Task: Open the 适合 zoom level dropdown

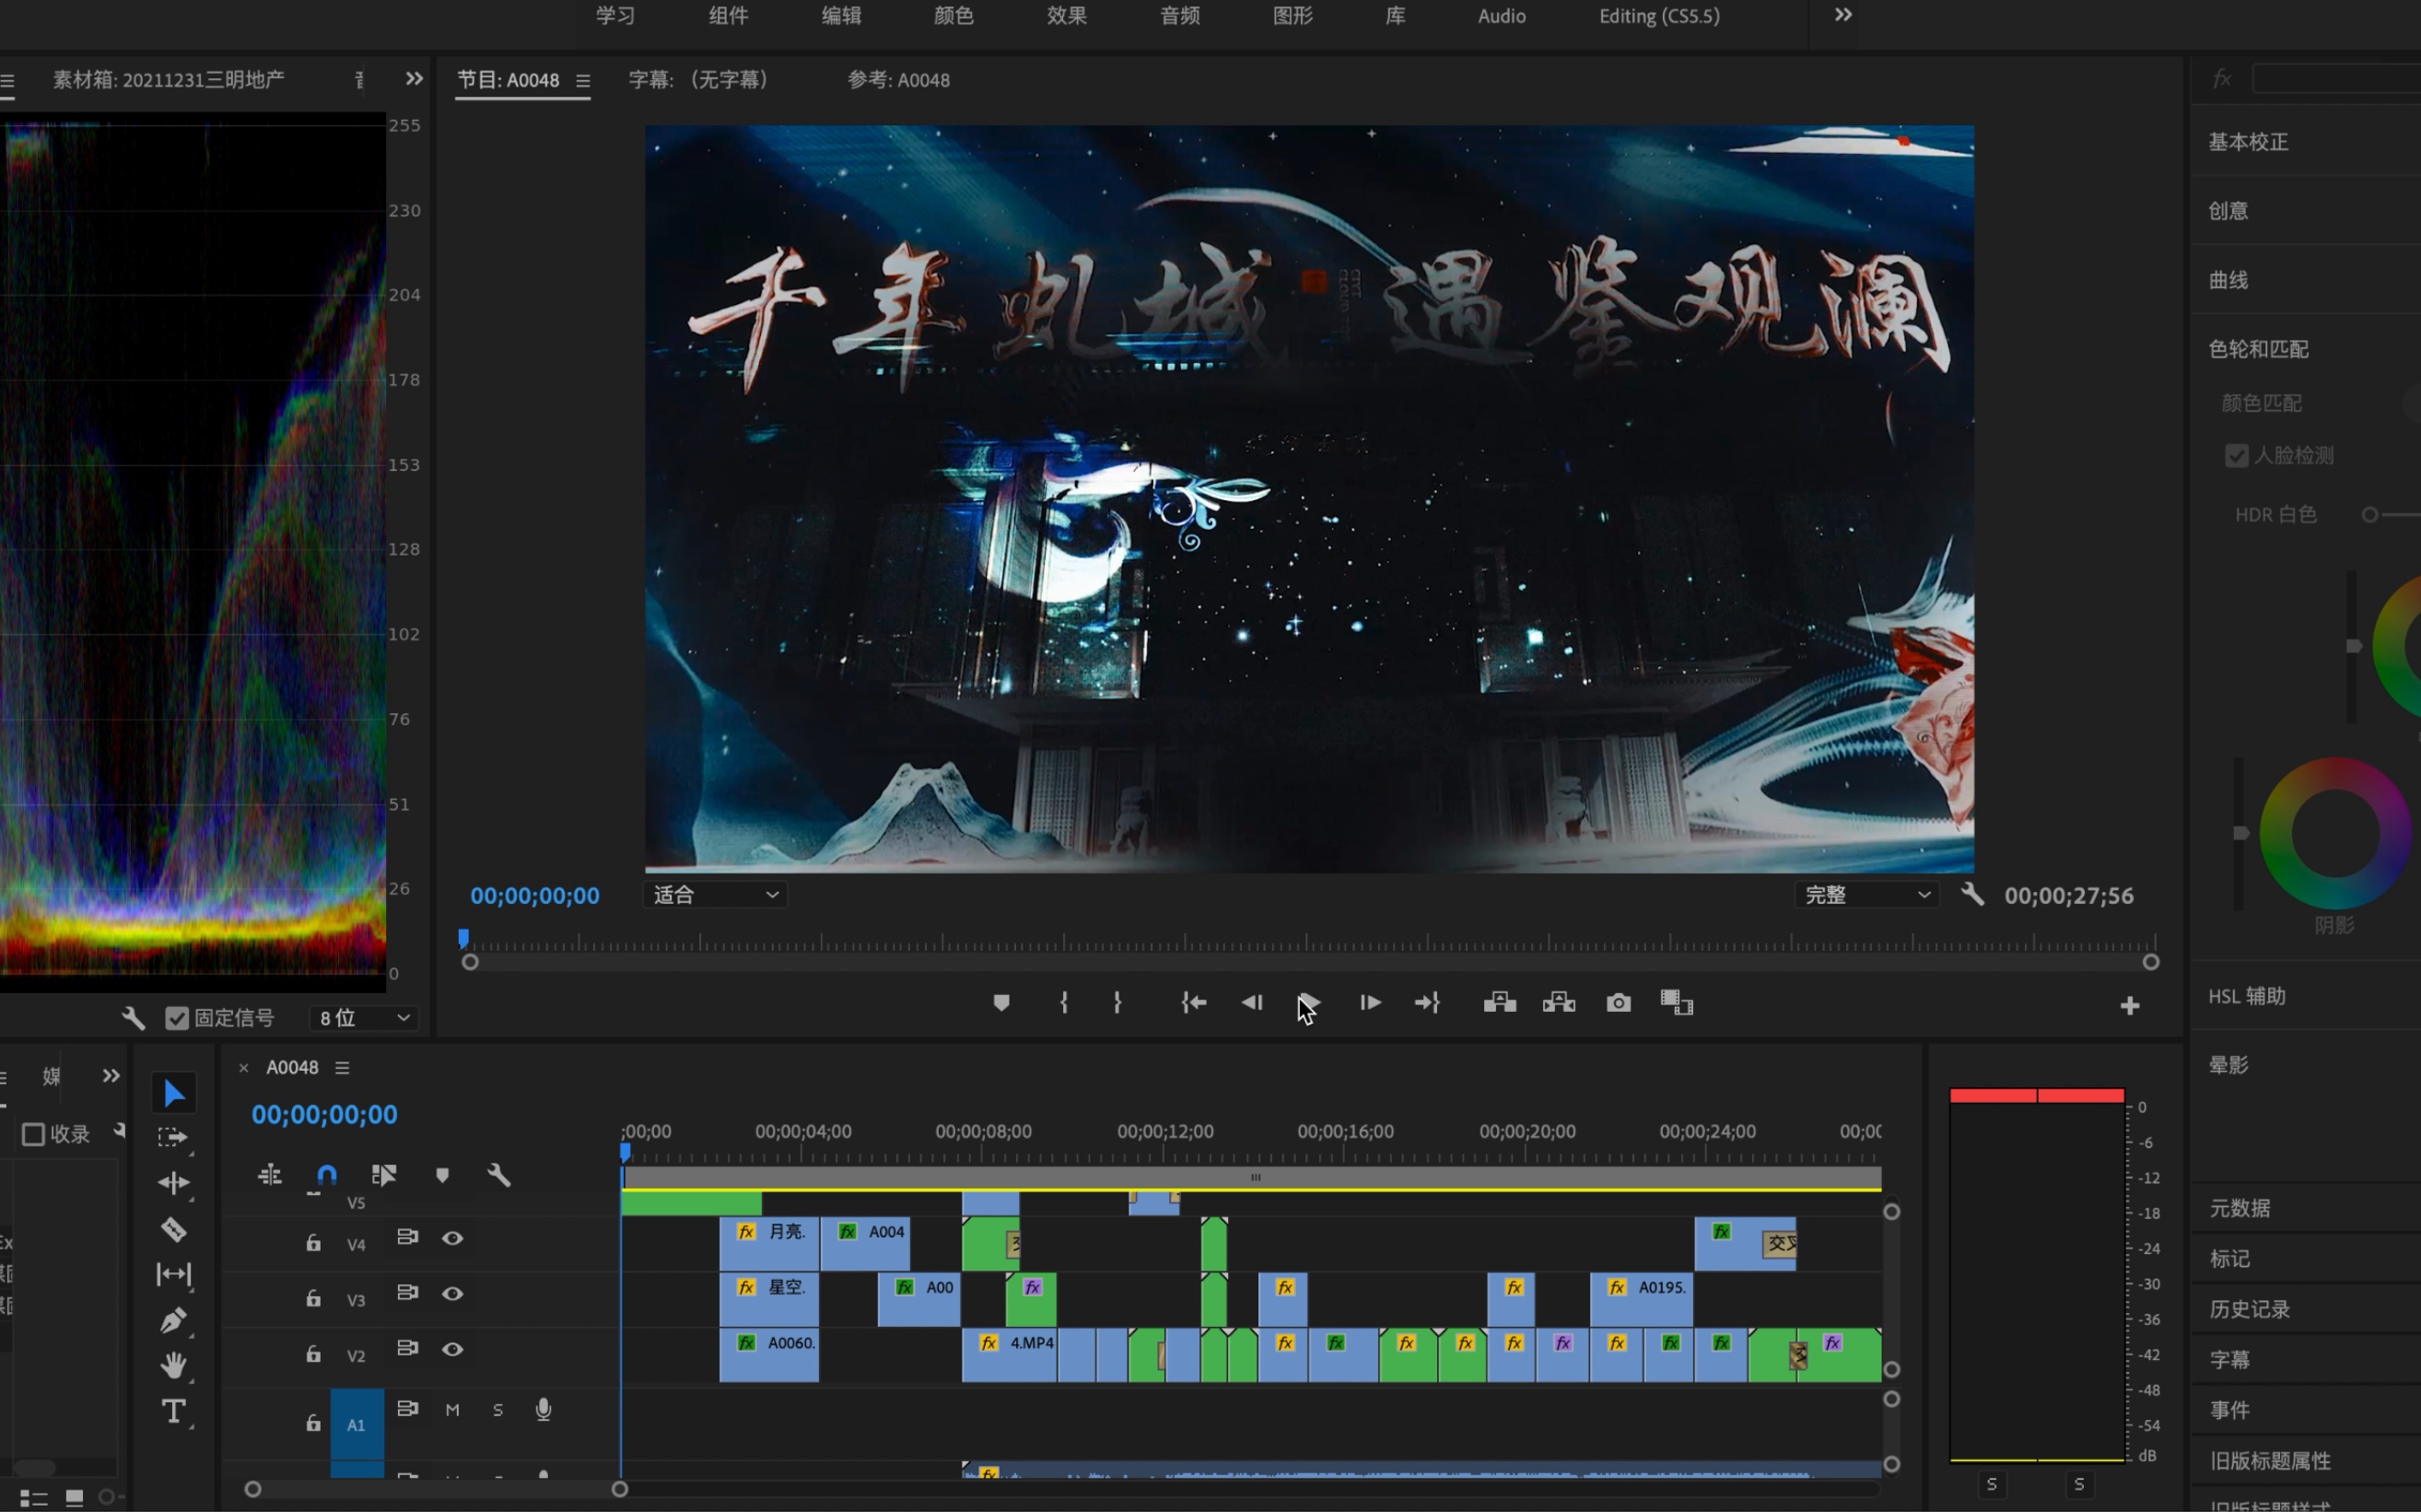Action: pyautogui.click(x=716, y=894)
